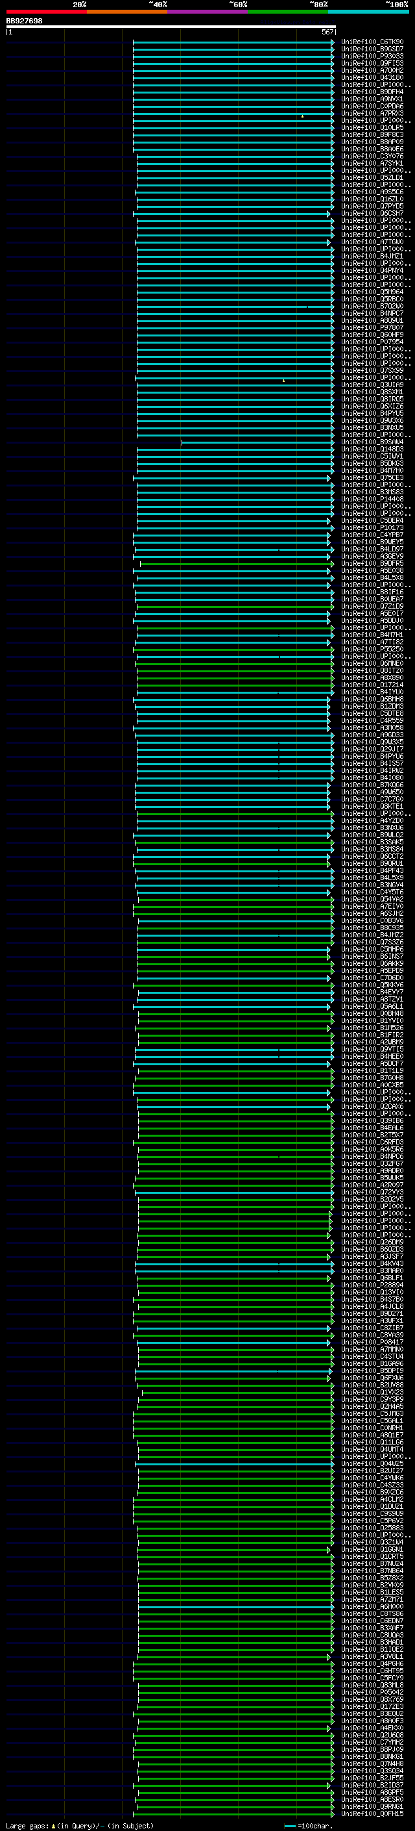Click the red 20% identity legend segment
This screenshot has height=1831, width=415.
click(x=46, y=12)
